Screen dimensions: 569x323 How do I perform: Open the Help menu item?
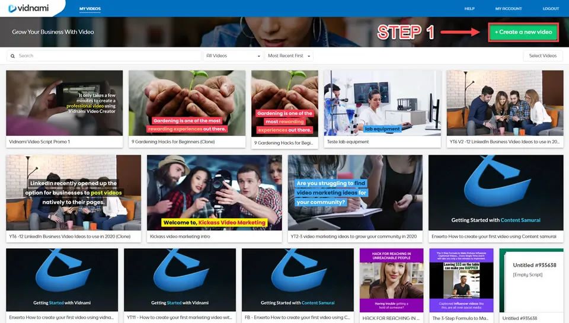coord(469,8)
